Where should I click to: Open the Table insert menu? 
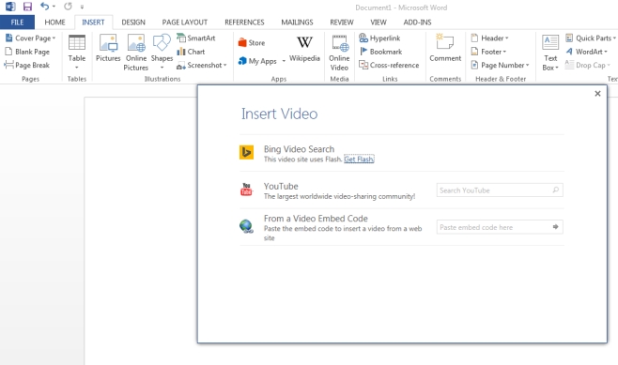coord(77,52)
